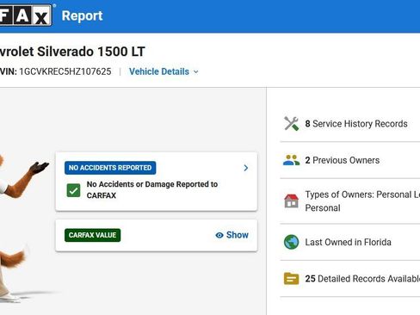Expand the Vehicle Details dropdown

pos(164,71)
